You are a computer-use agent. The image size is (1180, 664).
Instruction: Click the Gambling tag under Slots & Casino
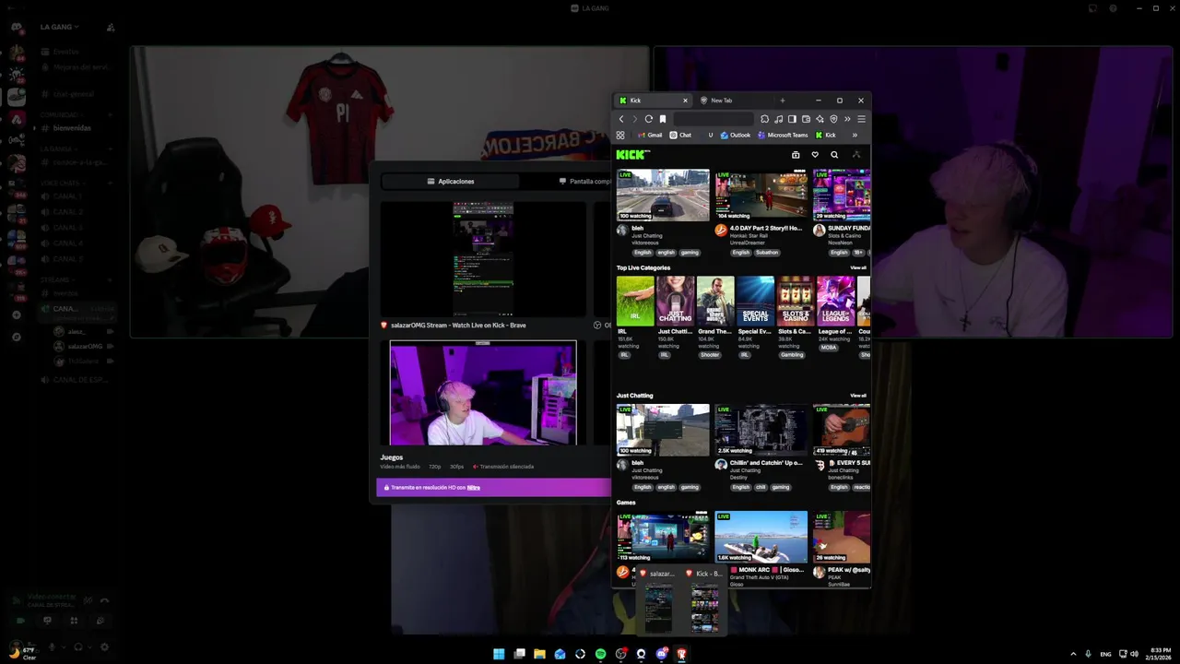pyautogui.click(x=793, y=355)
